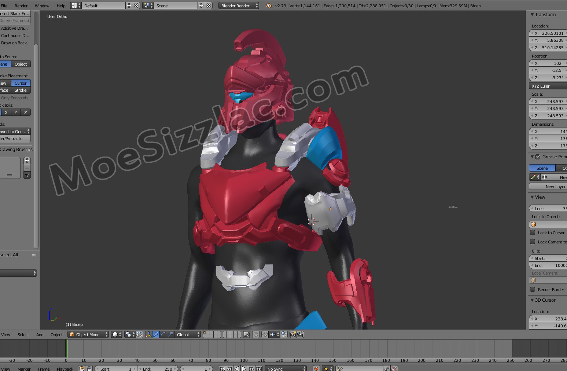Set stroke placement to Cursor
The width and height of the screenshot is (567, 371).
coord(21,83)
